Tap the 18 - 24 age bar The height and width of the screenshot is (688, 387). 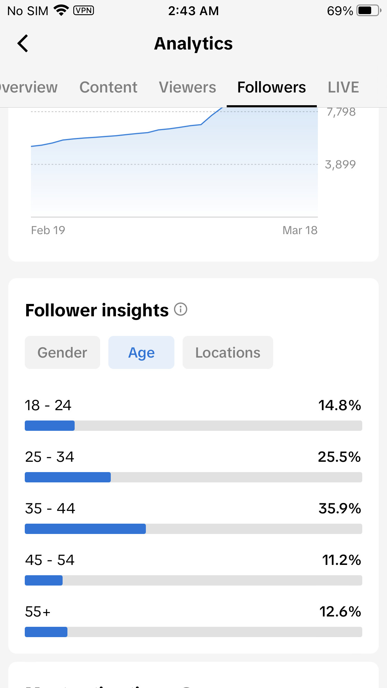pyautogui.click(x=193, y=426)
